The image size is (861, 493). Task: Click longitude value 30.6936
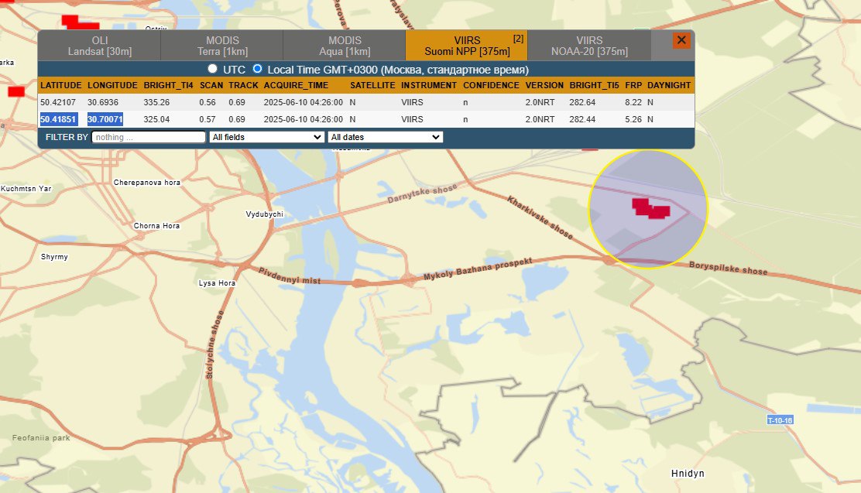(x=103, y=102)
